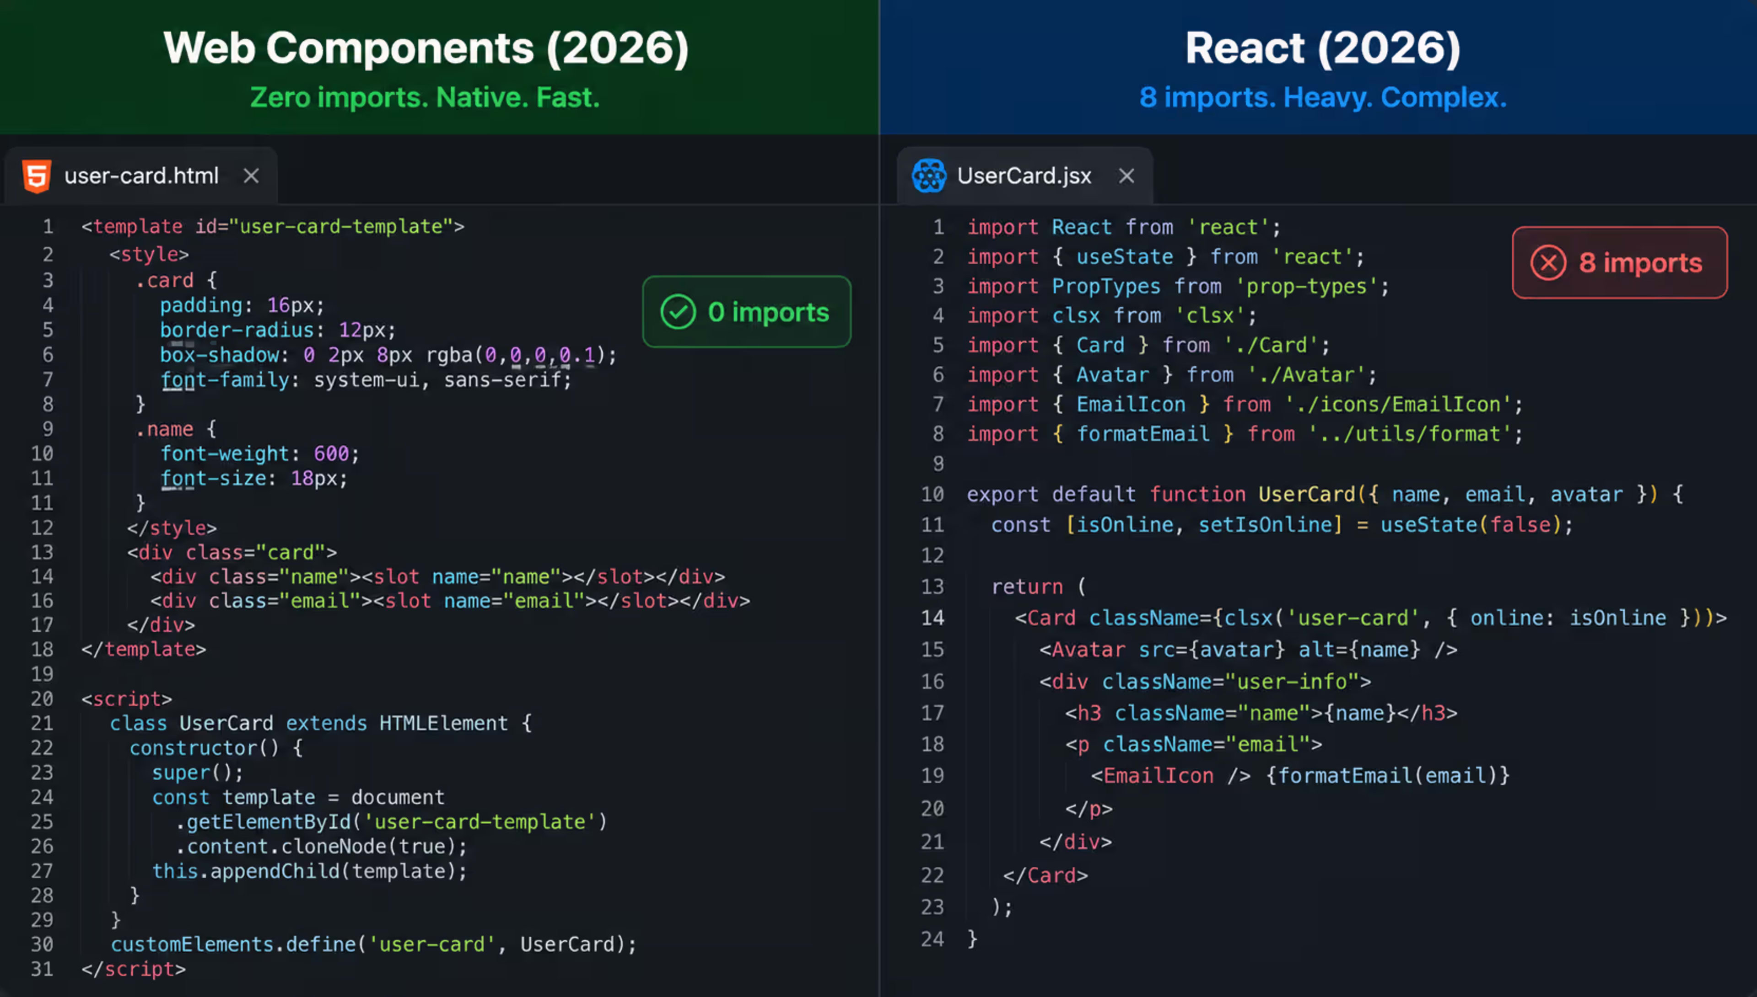Click the HTML5 icon on user-card.html tab
Viewport: 1757px width, 997px height.
tap(36, 176)
